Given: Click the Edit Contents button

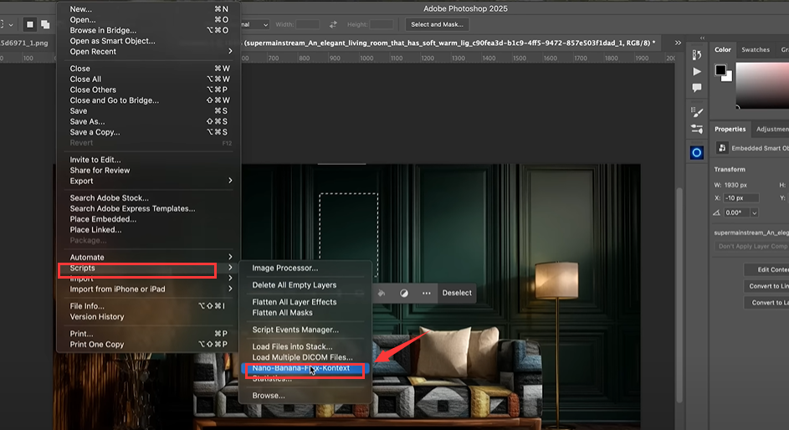Looking at the screenshot, I should coord(767,269).
